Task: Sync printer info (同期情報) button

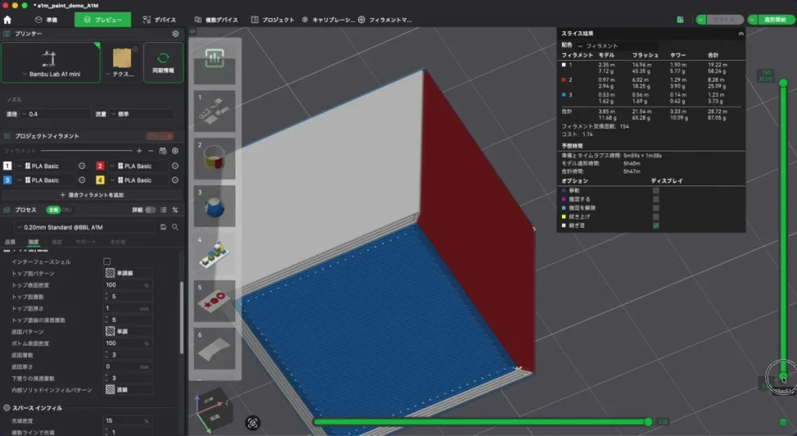Action: 163,62
